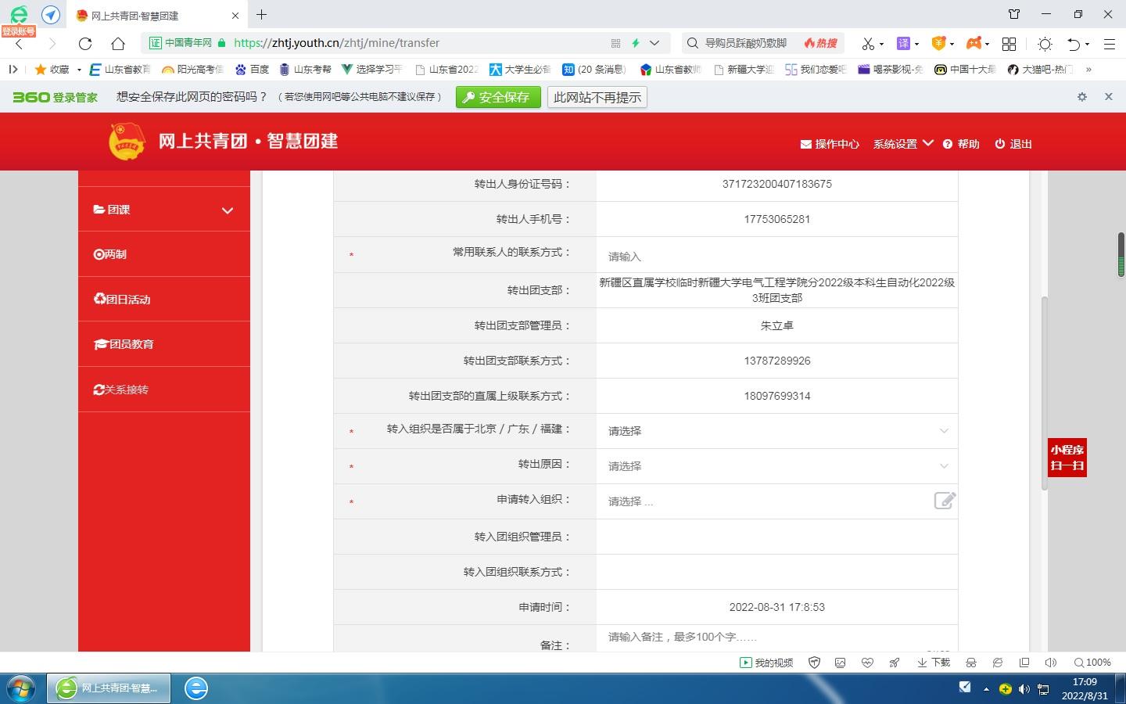Reload the page with the refresh icon
This screenshot has height=704, width=1126.
85,43
